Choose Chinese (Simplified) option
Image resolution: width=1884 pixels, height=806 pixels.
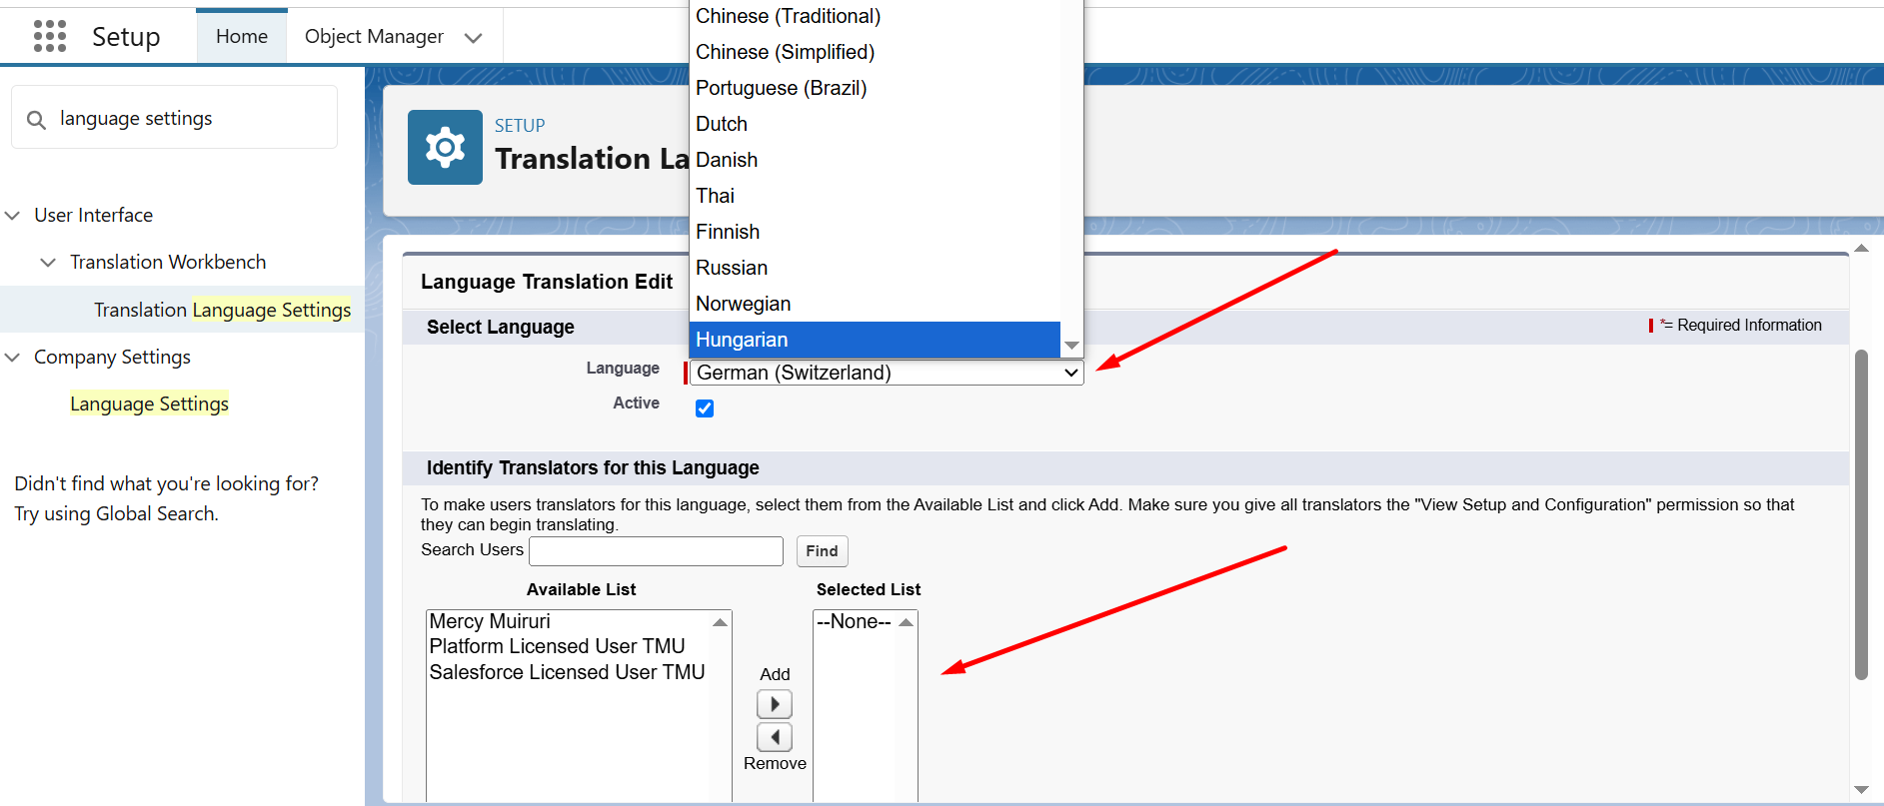875,52
